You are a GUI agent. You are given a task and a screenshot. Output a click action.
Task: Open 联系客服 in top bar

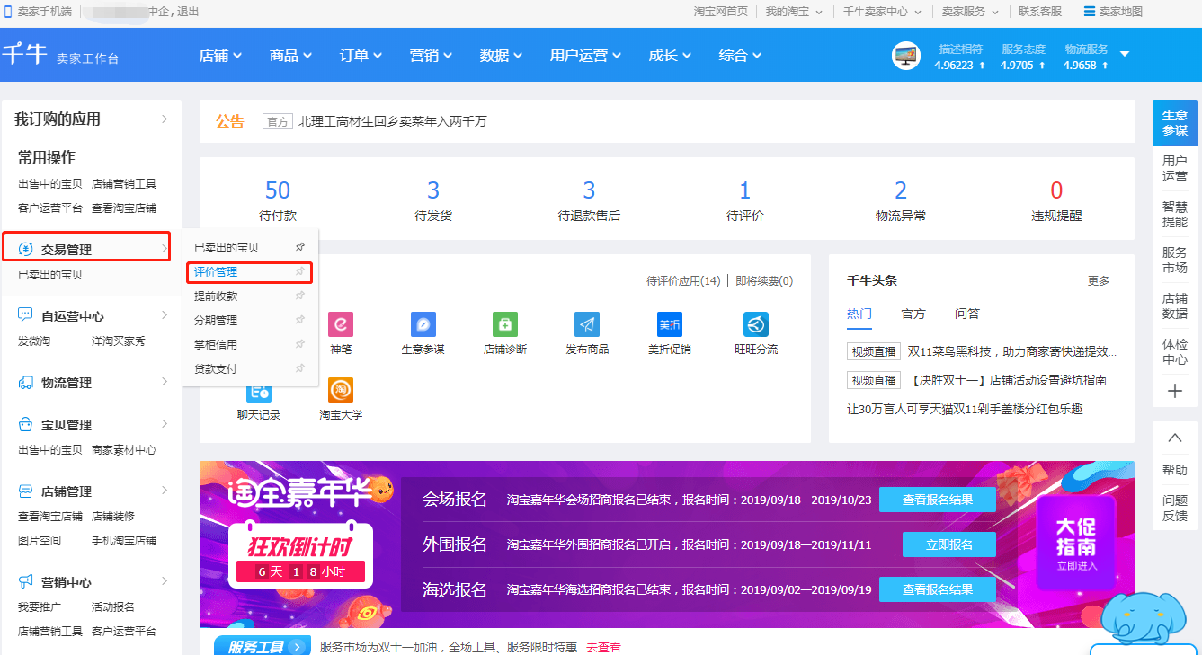1040,12
